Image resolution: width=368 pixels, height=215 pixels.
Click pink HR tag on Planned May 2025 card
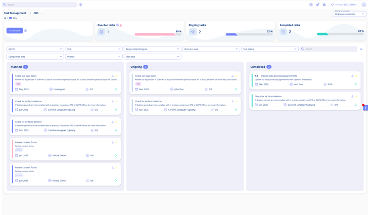point(18,84)
